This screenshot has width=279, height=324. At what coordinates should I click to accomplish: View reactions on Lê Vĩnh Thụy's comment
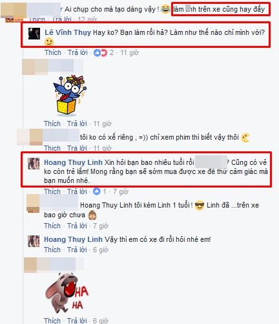pyautogui.click(x=100, y=52)
